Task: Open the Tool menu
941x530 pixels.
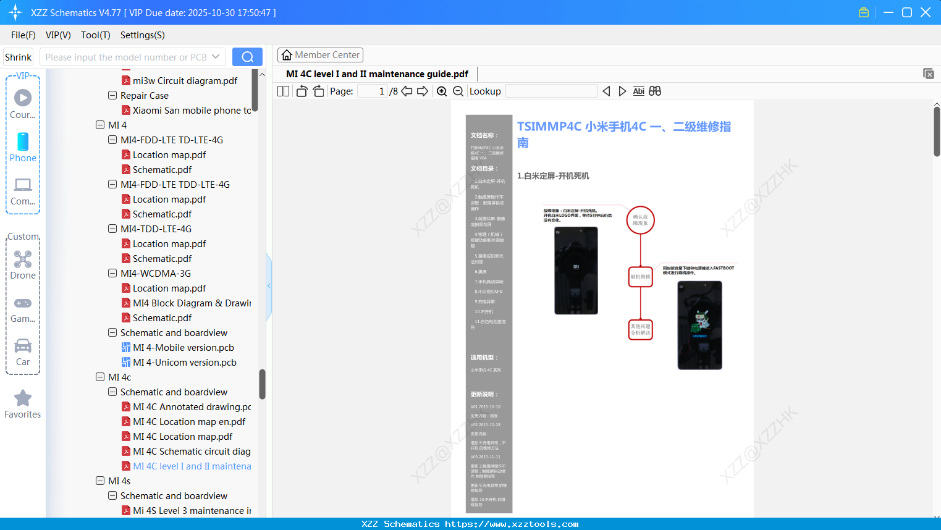Action: tap(95, 35)
